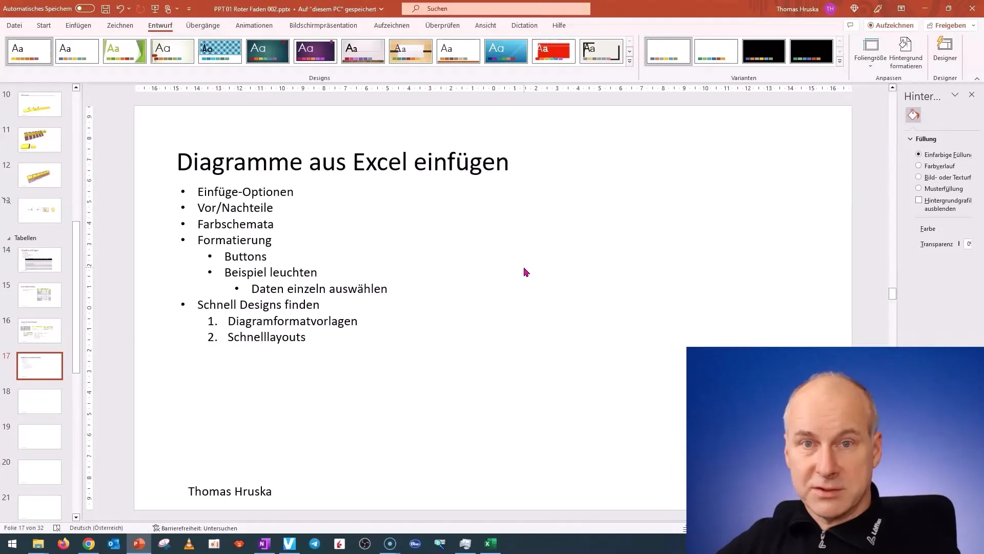The image size is (984, 554).
Task: Select the first black variant
Action: click(764, 51)
